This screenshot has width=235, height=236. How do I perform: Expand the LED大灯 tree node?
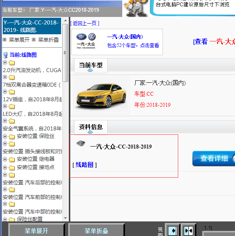5,106
